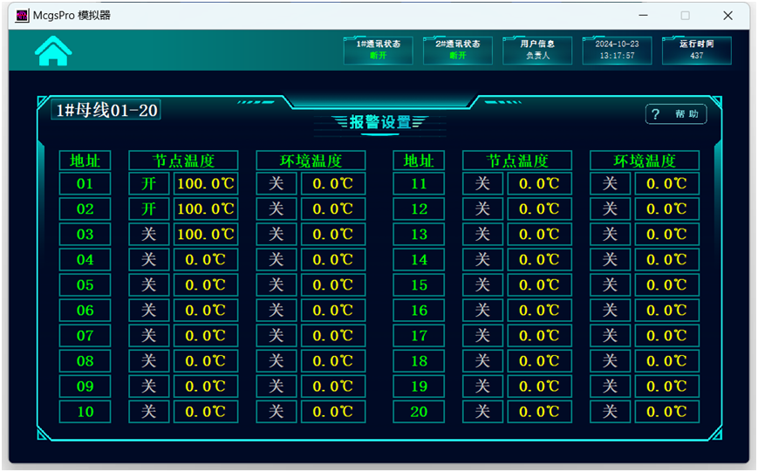Toggle node temperature alarm for address 06
The height and width of the screenshot is (472, 758).
pos(149,310)
